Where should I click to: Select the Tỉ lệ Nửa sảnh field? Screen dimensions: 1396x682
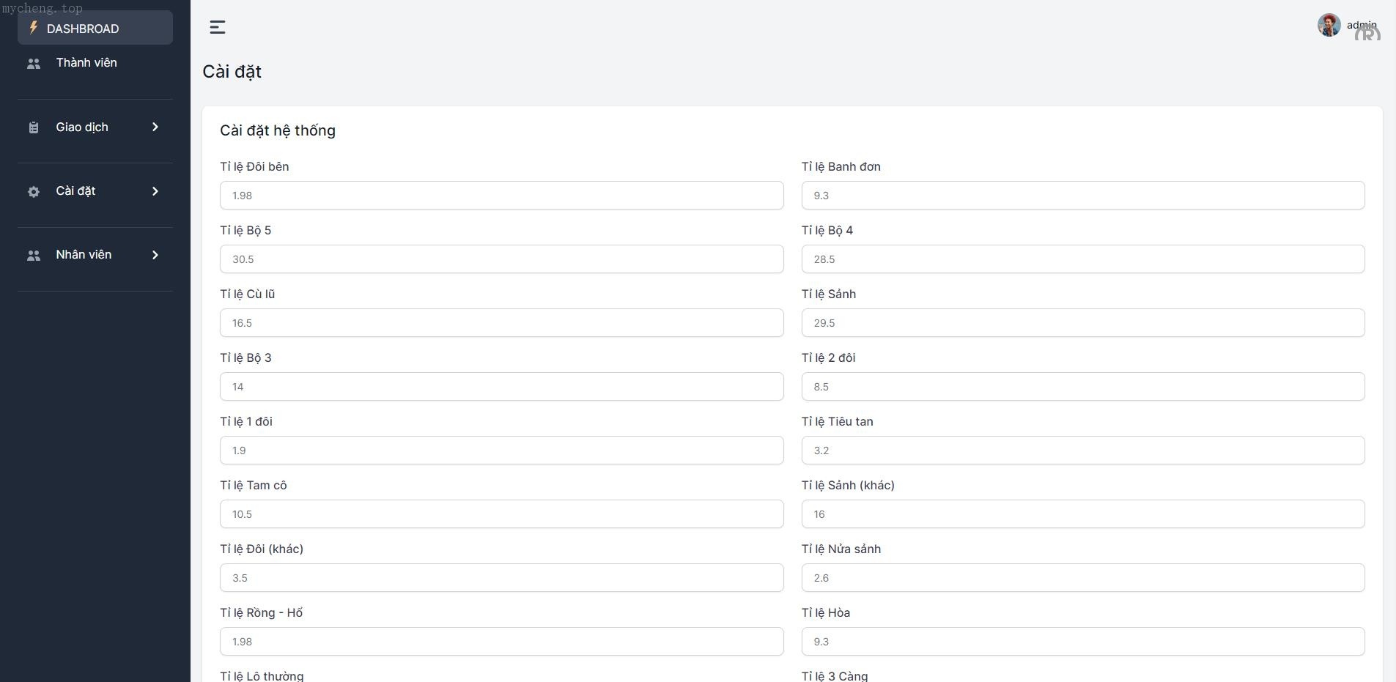click(x=1082, y=578)
